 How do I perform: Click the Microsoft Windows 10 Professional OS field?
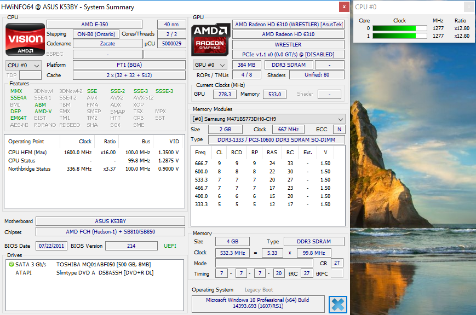tap(258, 303)
